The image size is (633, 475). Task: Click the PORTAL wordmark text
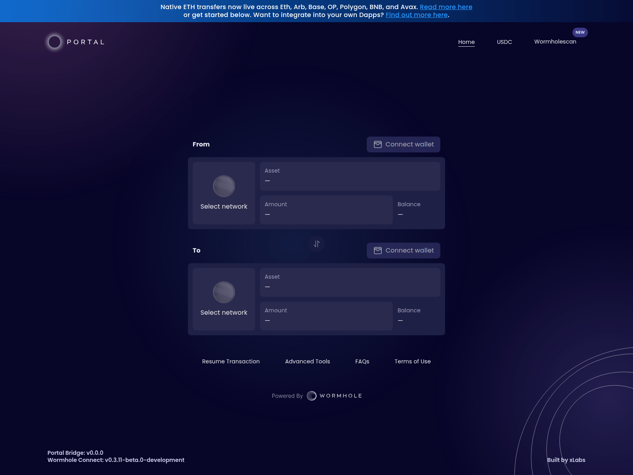tap(85, 42)
